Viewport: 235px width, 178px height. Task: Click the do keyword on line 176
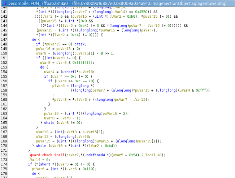tap(34, 174)
